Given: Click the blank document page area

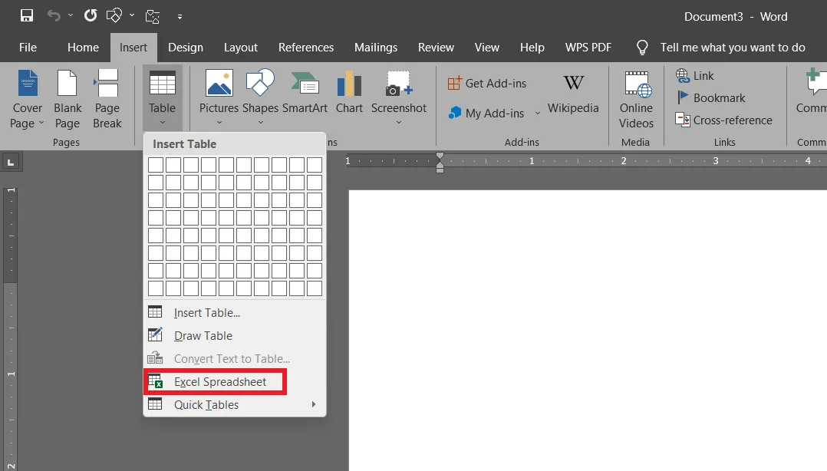Looking at the screenshot, I should coord(588,330).
